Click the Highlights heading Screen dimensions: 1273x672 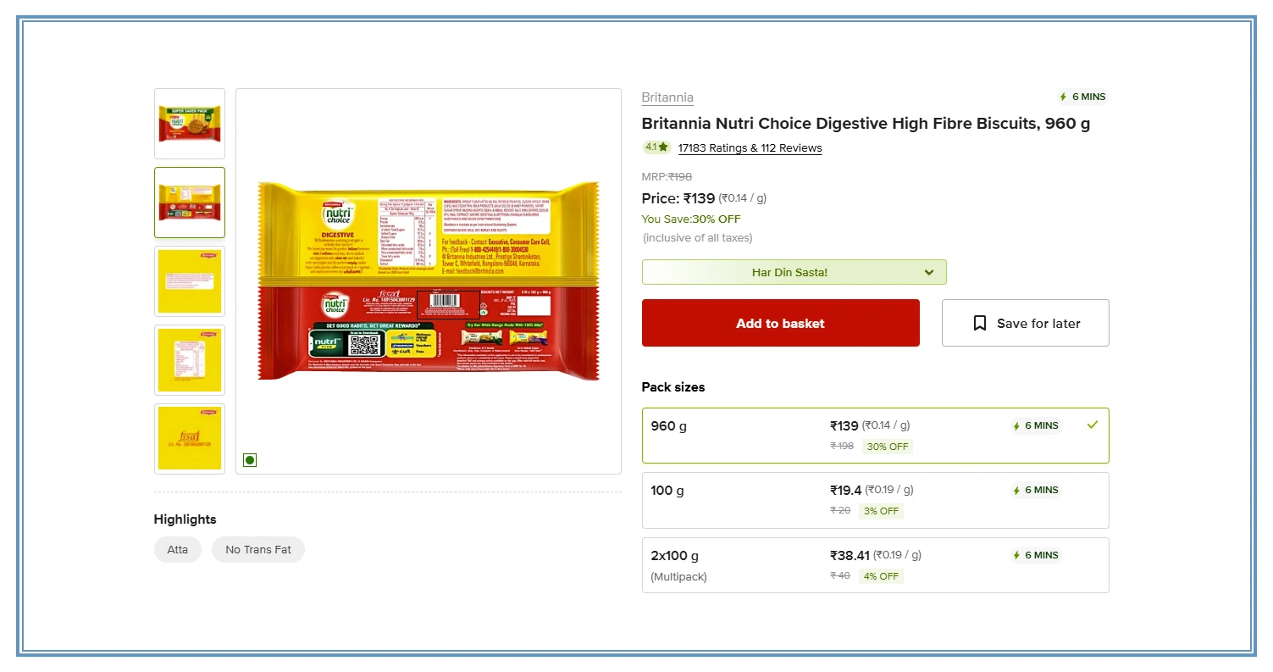click(x=185, y=519)
